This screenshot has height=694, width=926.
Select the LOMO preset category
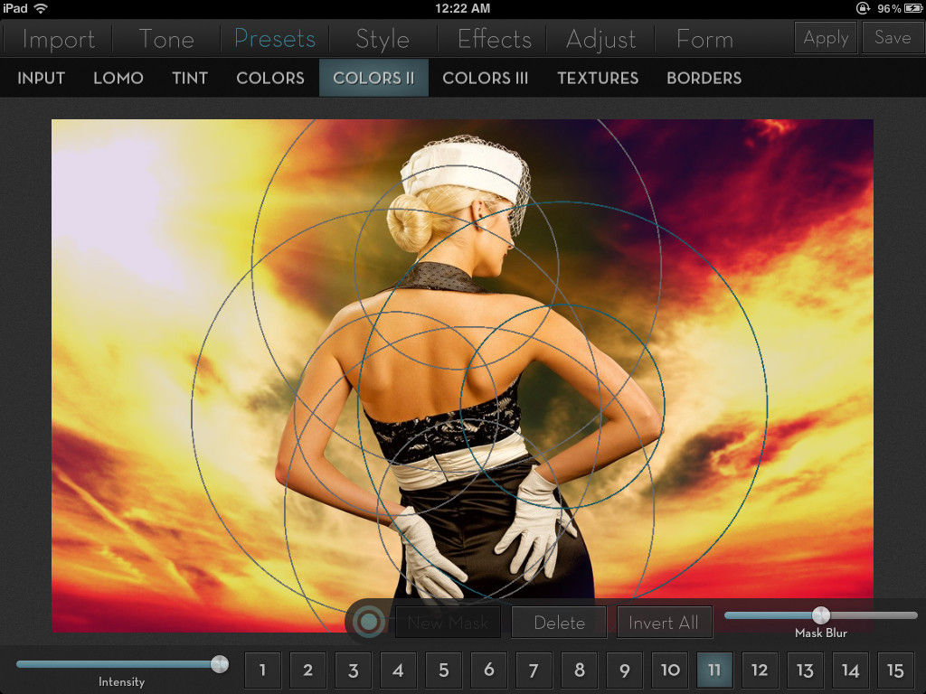point(118,78)
